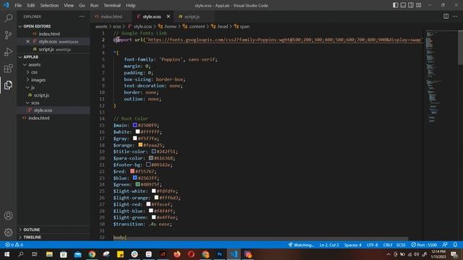Close style.scss in Open Editors list
The image size is (463, 260).
click(x=27, y=42)
